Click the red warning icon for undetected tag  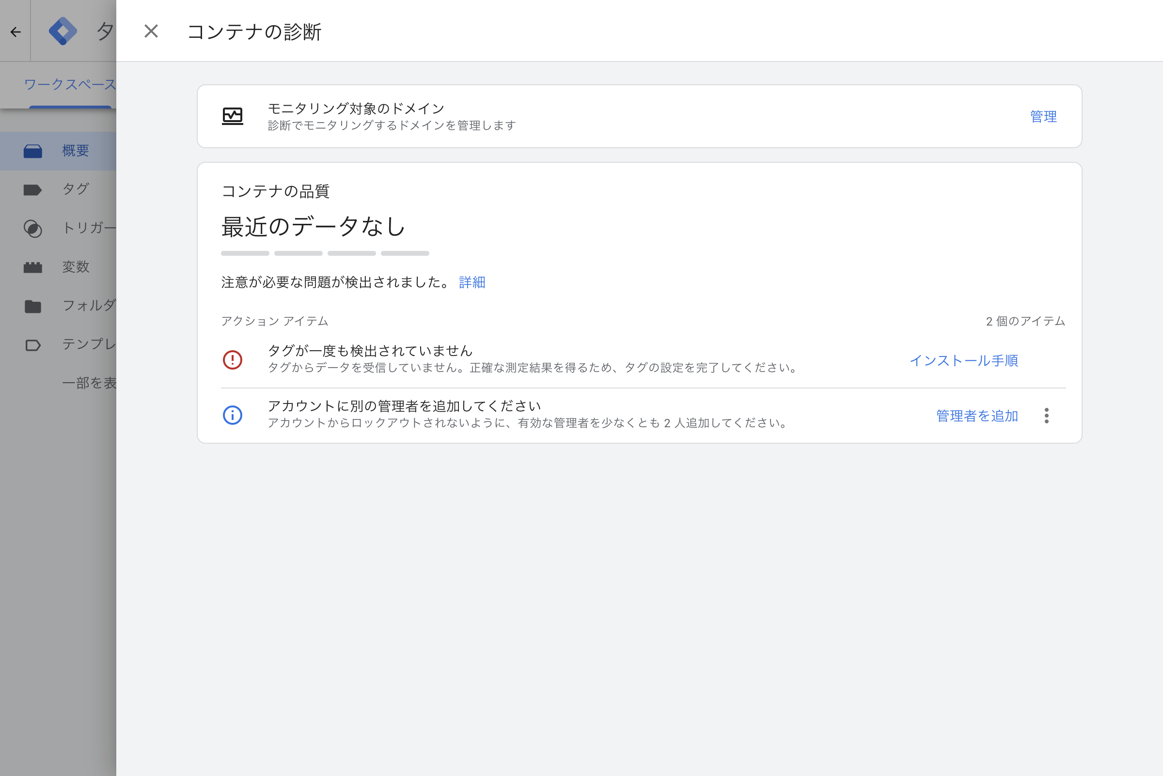[232, 360]
